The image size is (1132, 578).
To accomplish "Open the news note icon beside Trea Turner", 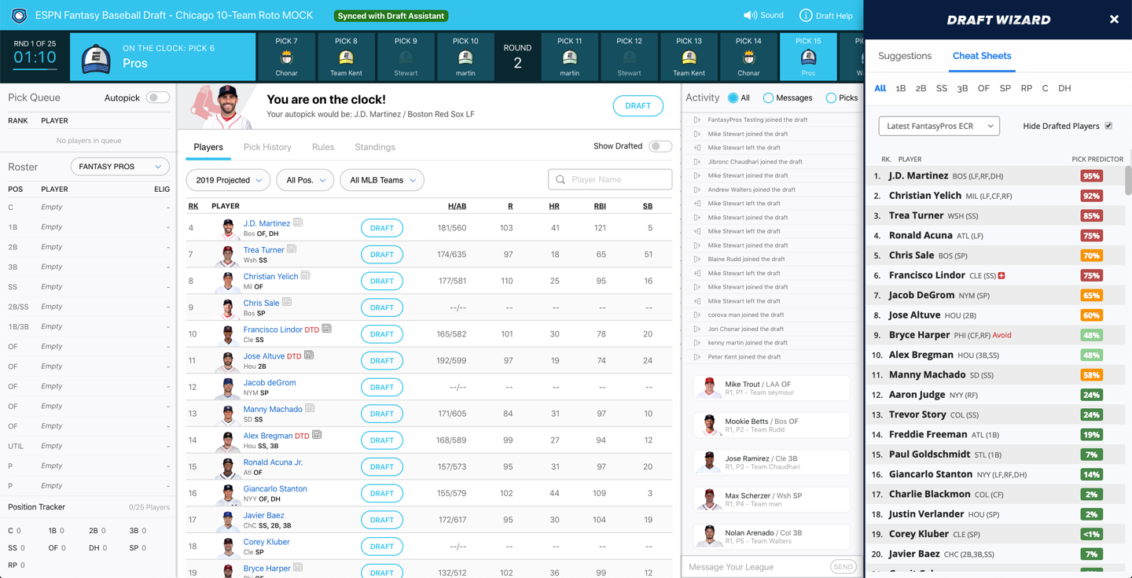I will [x=292, y=249].
